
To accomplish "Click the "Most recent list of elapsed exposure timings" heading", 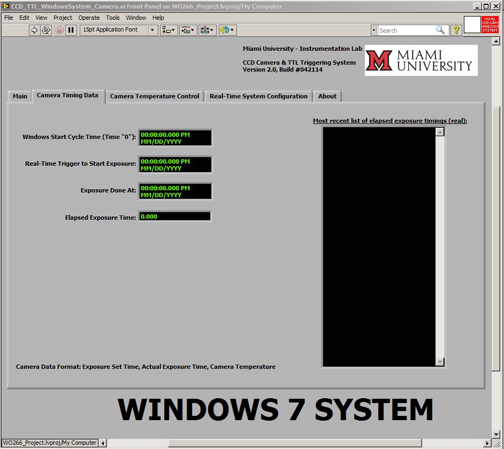I will coord(390,121).
